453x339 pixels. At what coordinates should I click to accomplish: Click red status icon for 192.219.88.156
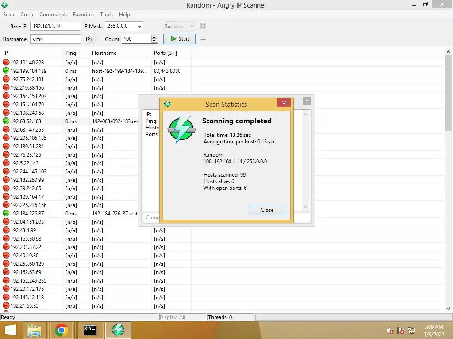(6, 87)
